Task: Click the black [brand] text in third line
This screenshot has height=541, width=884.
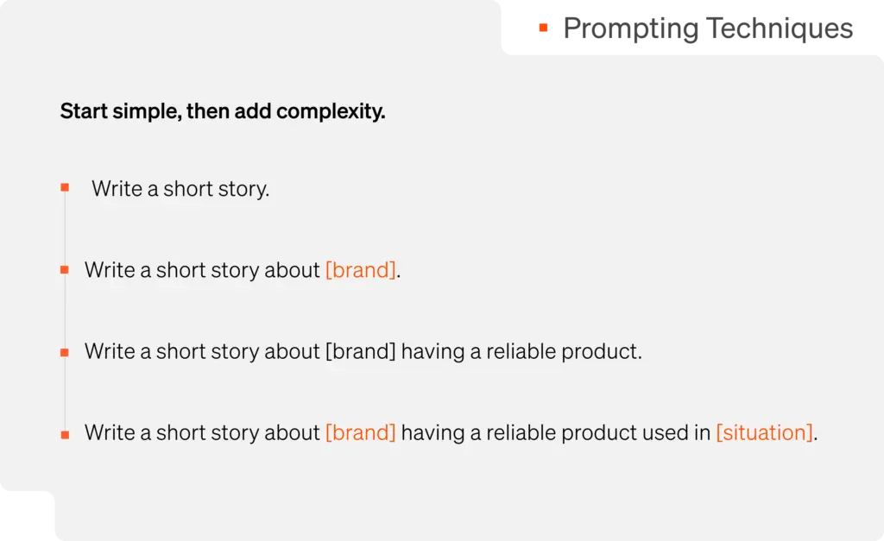Action: (361, 351)
